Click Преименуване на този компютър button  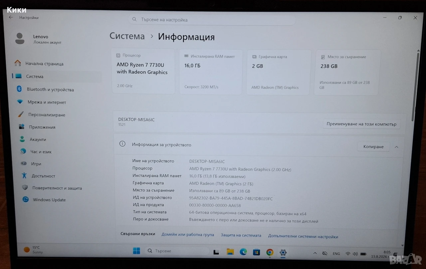[361, 124]
